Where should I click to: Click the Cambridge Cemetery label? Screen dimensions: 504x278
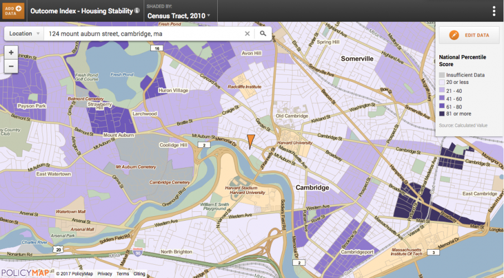coord(170,182)
